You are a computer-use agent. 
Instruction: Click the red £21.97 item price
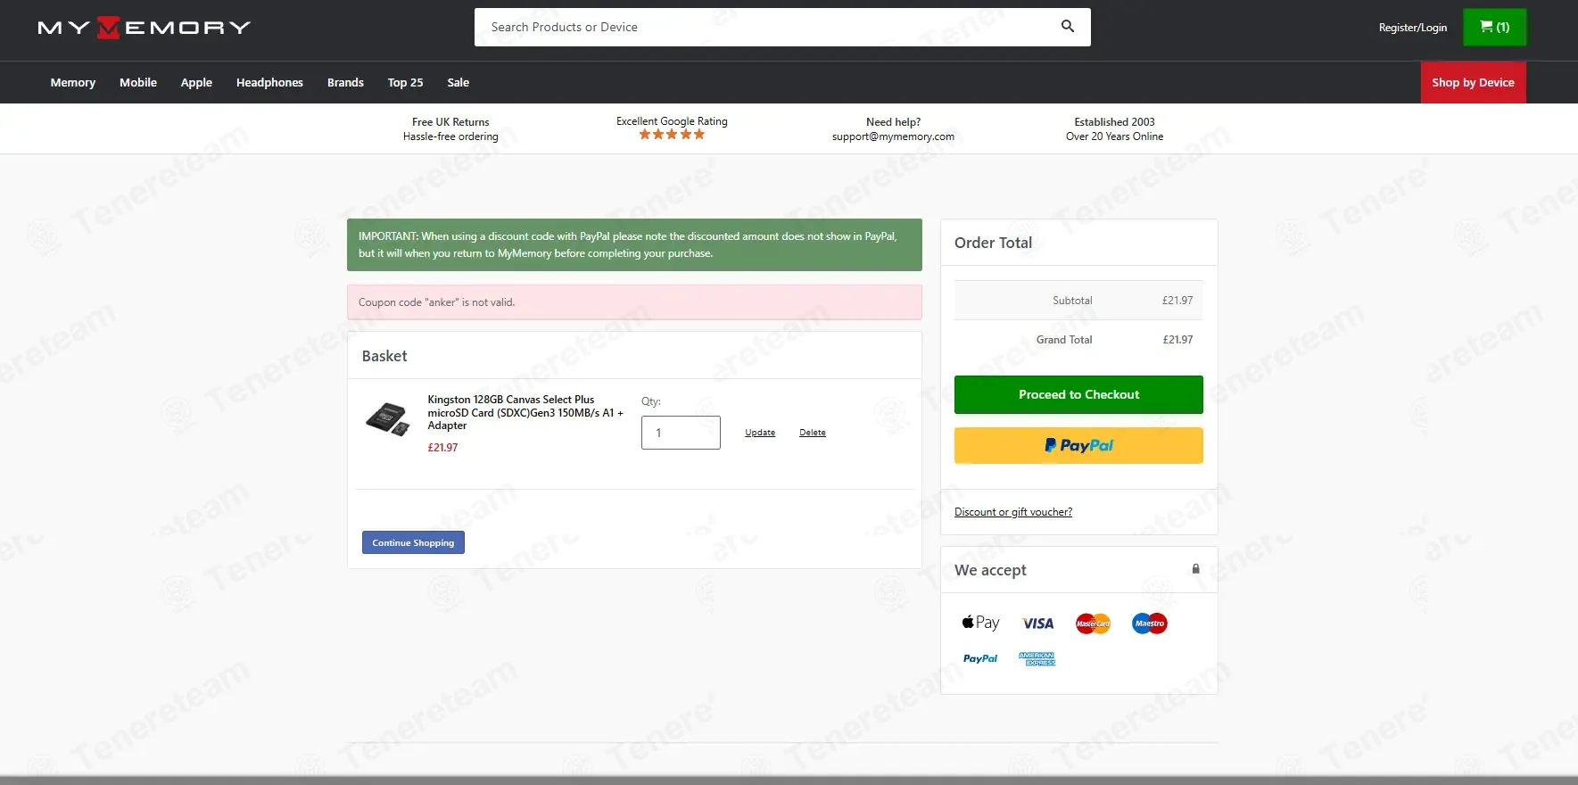click(x=442, y=448)
